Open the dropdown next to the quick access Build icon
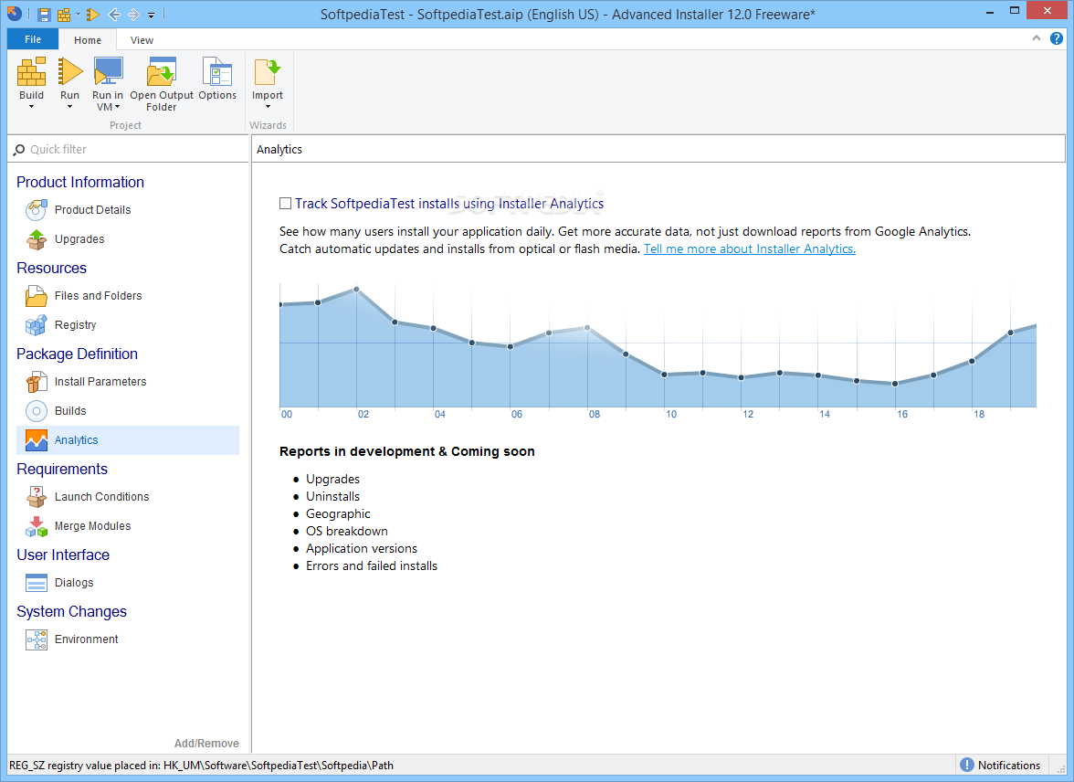Image resolution: width=1074 pixels, height=782 pixels. click(79, 15)
